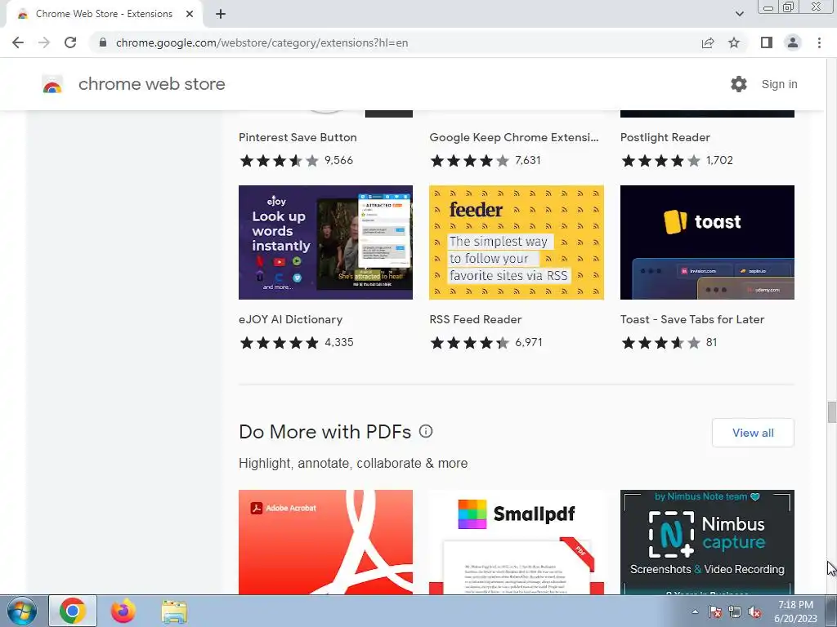Click the info icon beside Do More with PDFs
837x627 pixels.
(425, 431)
